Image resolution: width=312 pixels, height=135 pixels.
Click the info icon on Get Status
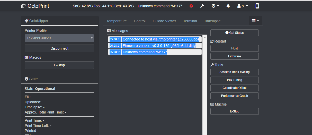pyautogui.click(x=227, y=33)
